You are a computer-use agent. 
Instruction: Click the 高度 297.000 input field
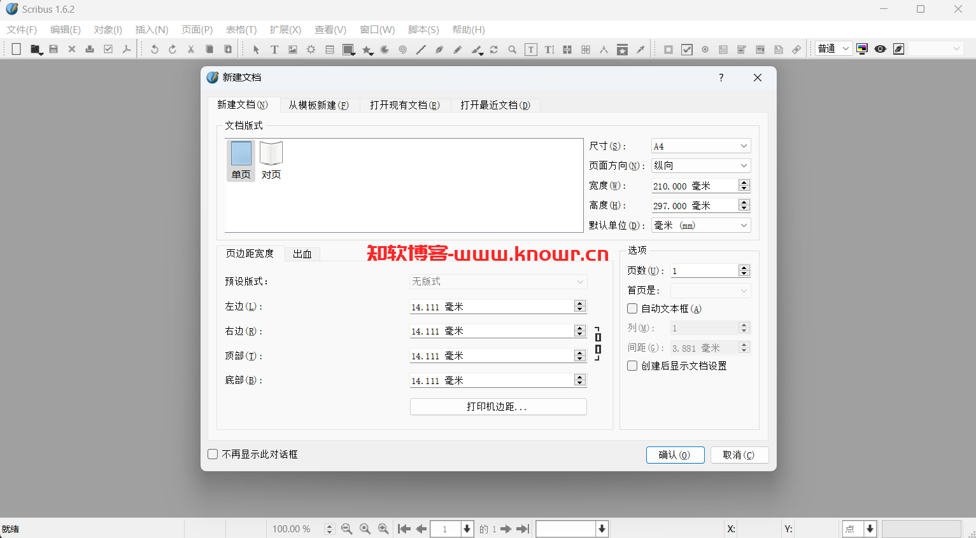click(x=695, y=205)
